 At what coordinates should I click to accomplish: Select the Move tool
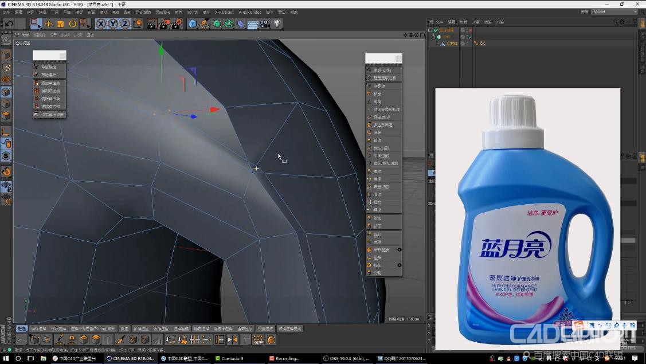(48, 24)
